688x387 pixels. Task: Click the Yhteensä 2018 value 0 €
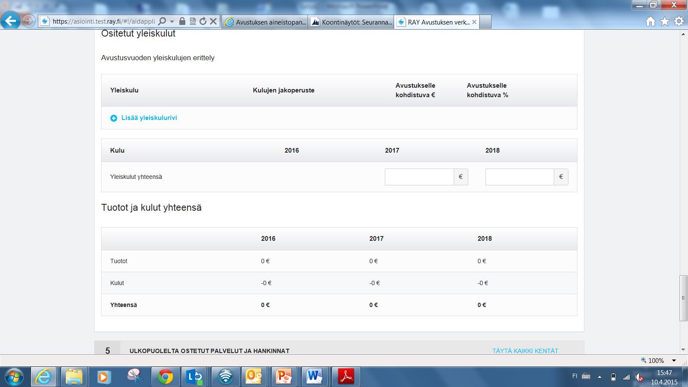click(x=482, y=305)
